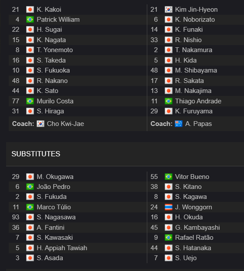Open substitute João Pedro's profile
The width and height of the screenshot is (244, 271).
[54, 187]
